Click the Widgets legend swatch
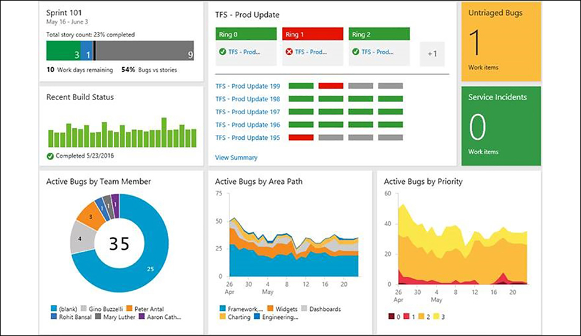 [x=270, y=309]
